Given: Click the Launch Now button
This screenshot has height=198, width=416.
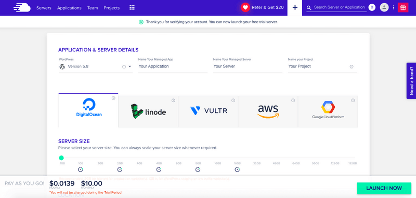Looking at the screenshot, I should coord(384,188).
